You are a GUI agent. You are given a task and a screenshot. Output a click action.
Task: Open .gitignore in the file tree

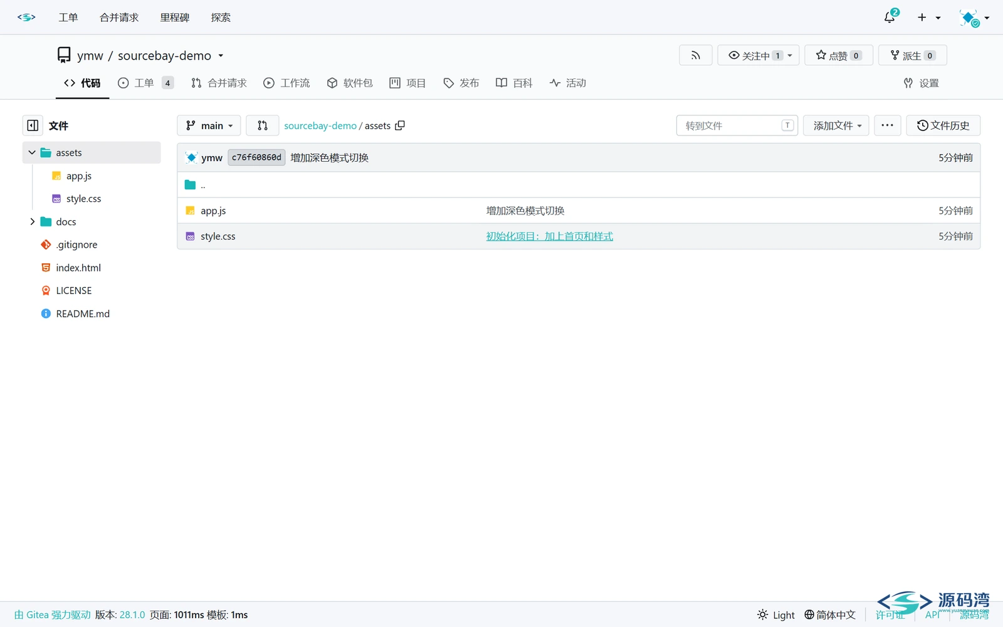76,245
